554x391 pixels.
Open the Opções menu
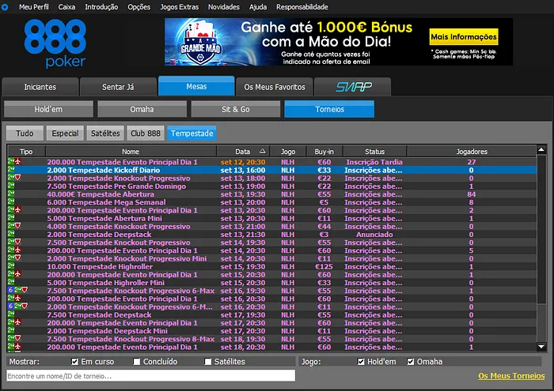tap(138, 6)
